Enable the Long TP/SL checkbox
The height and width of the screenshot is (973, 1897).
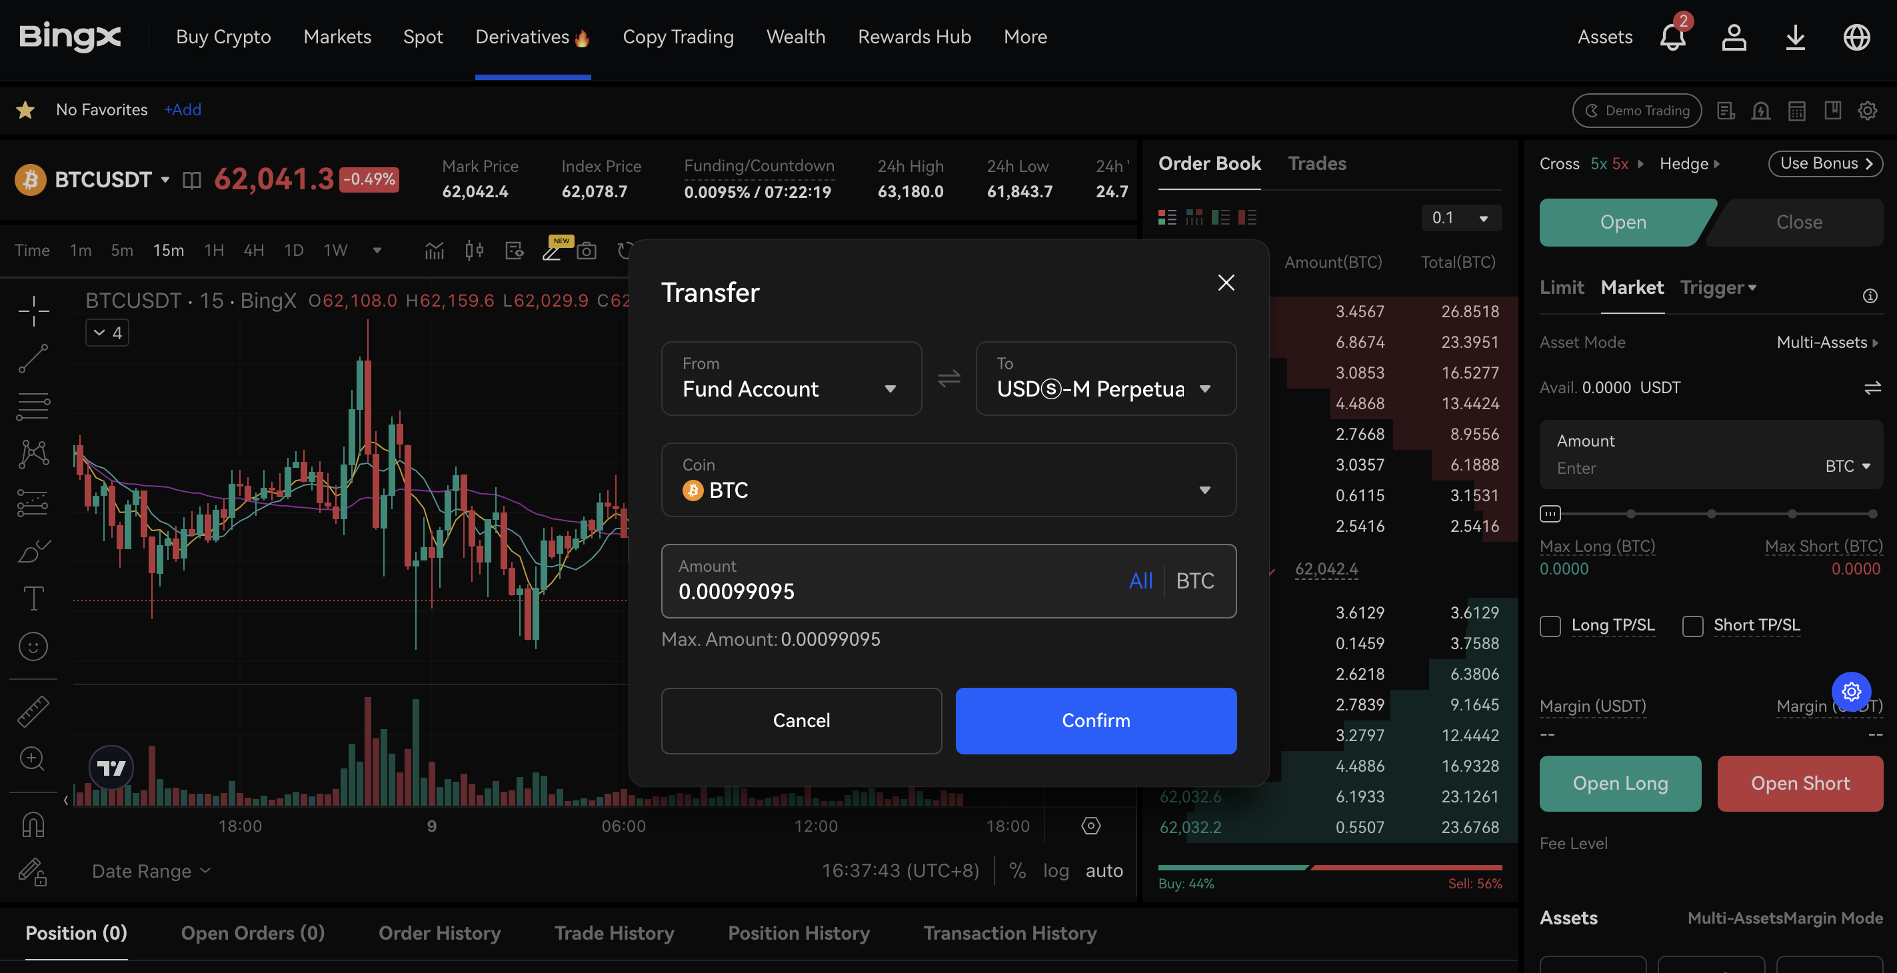pos(1550,625)
